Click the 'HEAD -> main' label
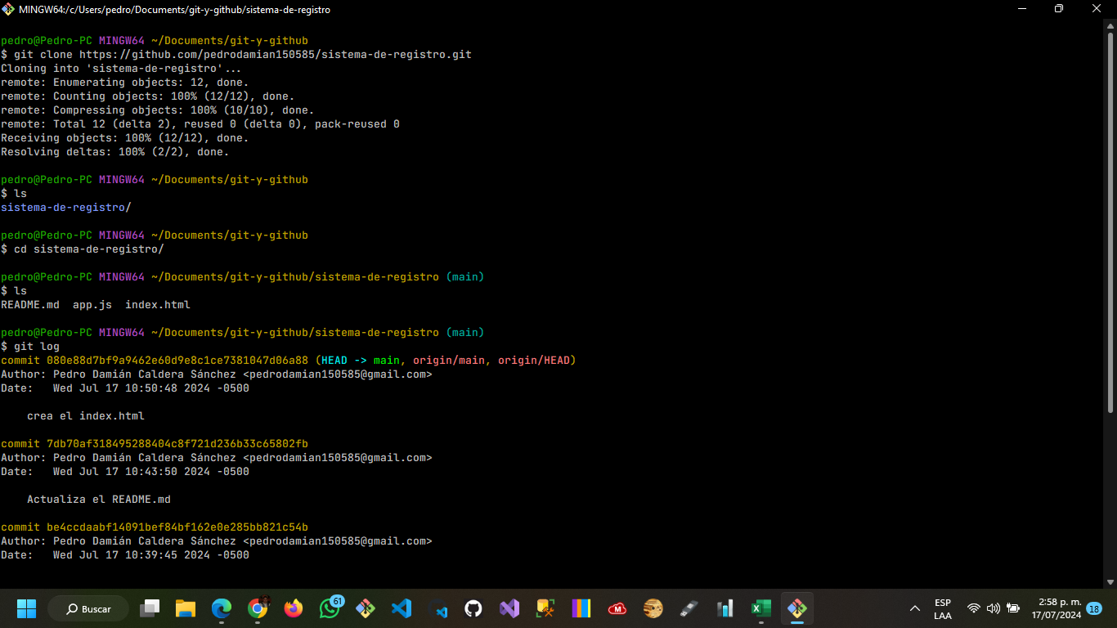1117x628 pixels. (361, 361)
